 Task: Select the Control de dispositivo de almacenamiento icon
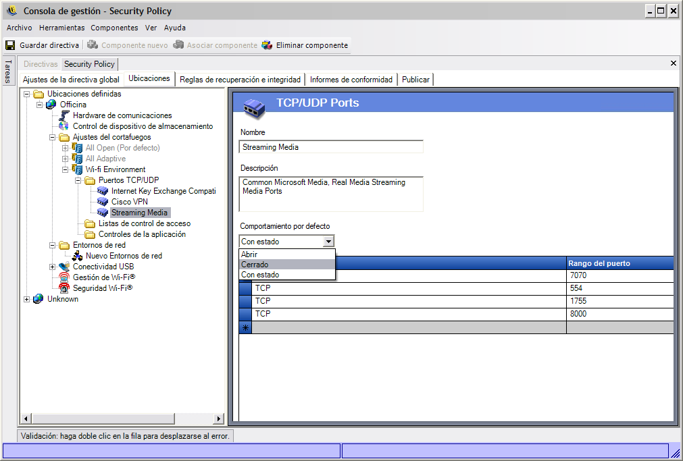click(x=64, y=126)
